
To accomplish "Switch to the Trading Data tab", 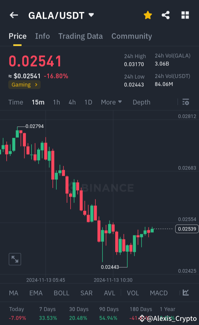I will [80, 36].
